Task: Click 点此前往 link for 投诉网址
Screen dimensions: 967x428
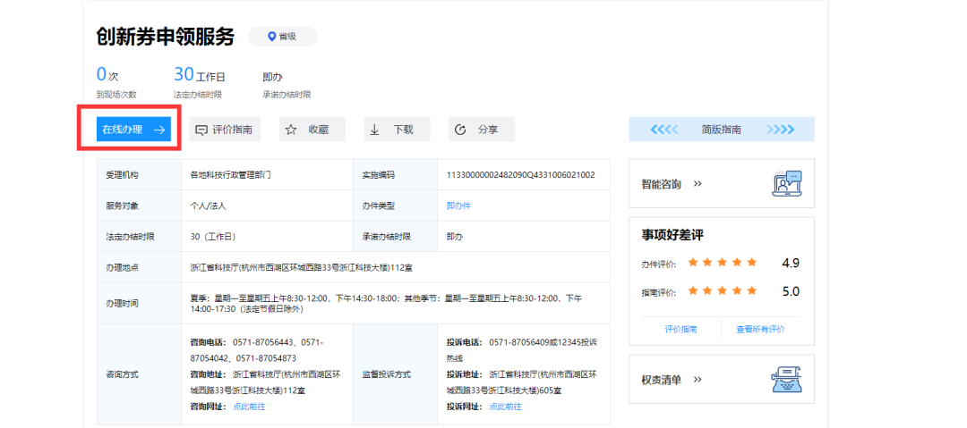Action: (505, 407)
